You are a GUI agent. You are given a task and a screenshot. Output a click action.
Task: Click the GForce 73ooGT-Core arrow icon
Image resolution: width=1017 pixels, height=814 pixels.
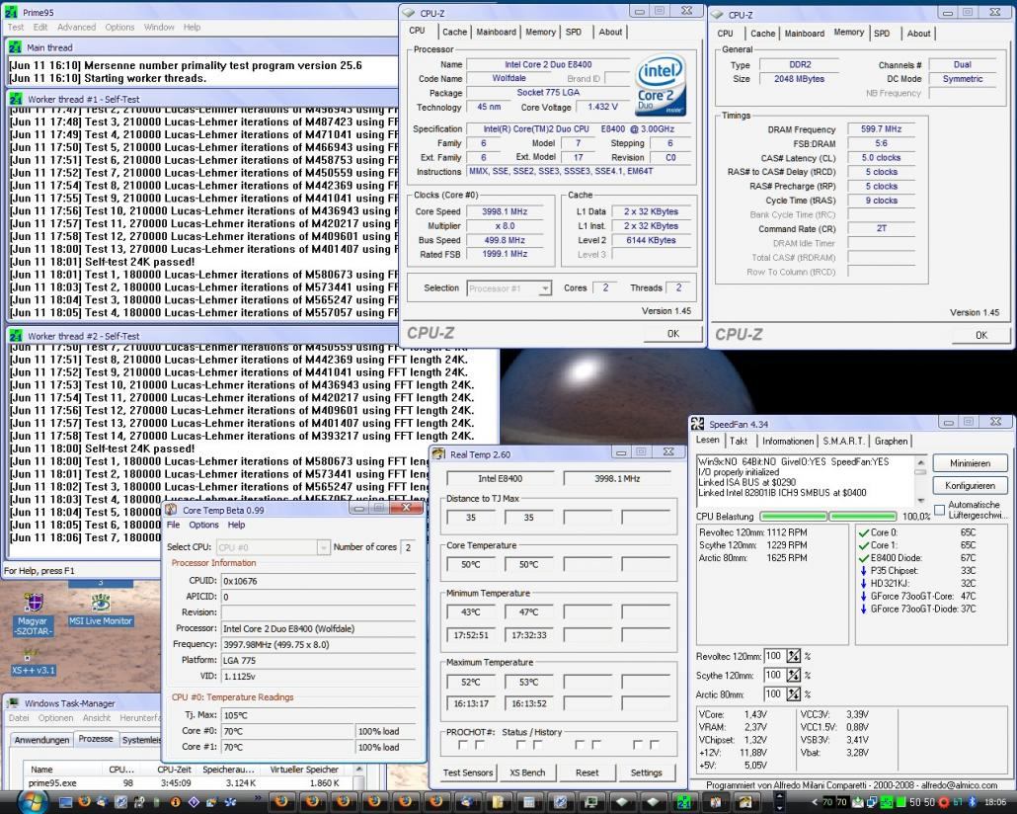[x=863, y=597]
